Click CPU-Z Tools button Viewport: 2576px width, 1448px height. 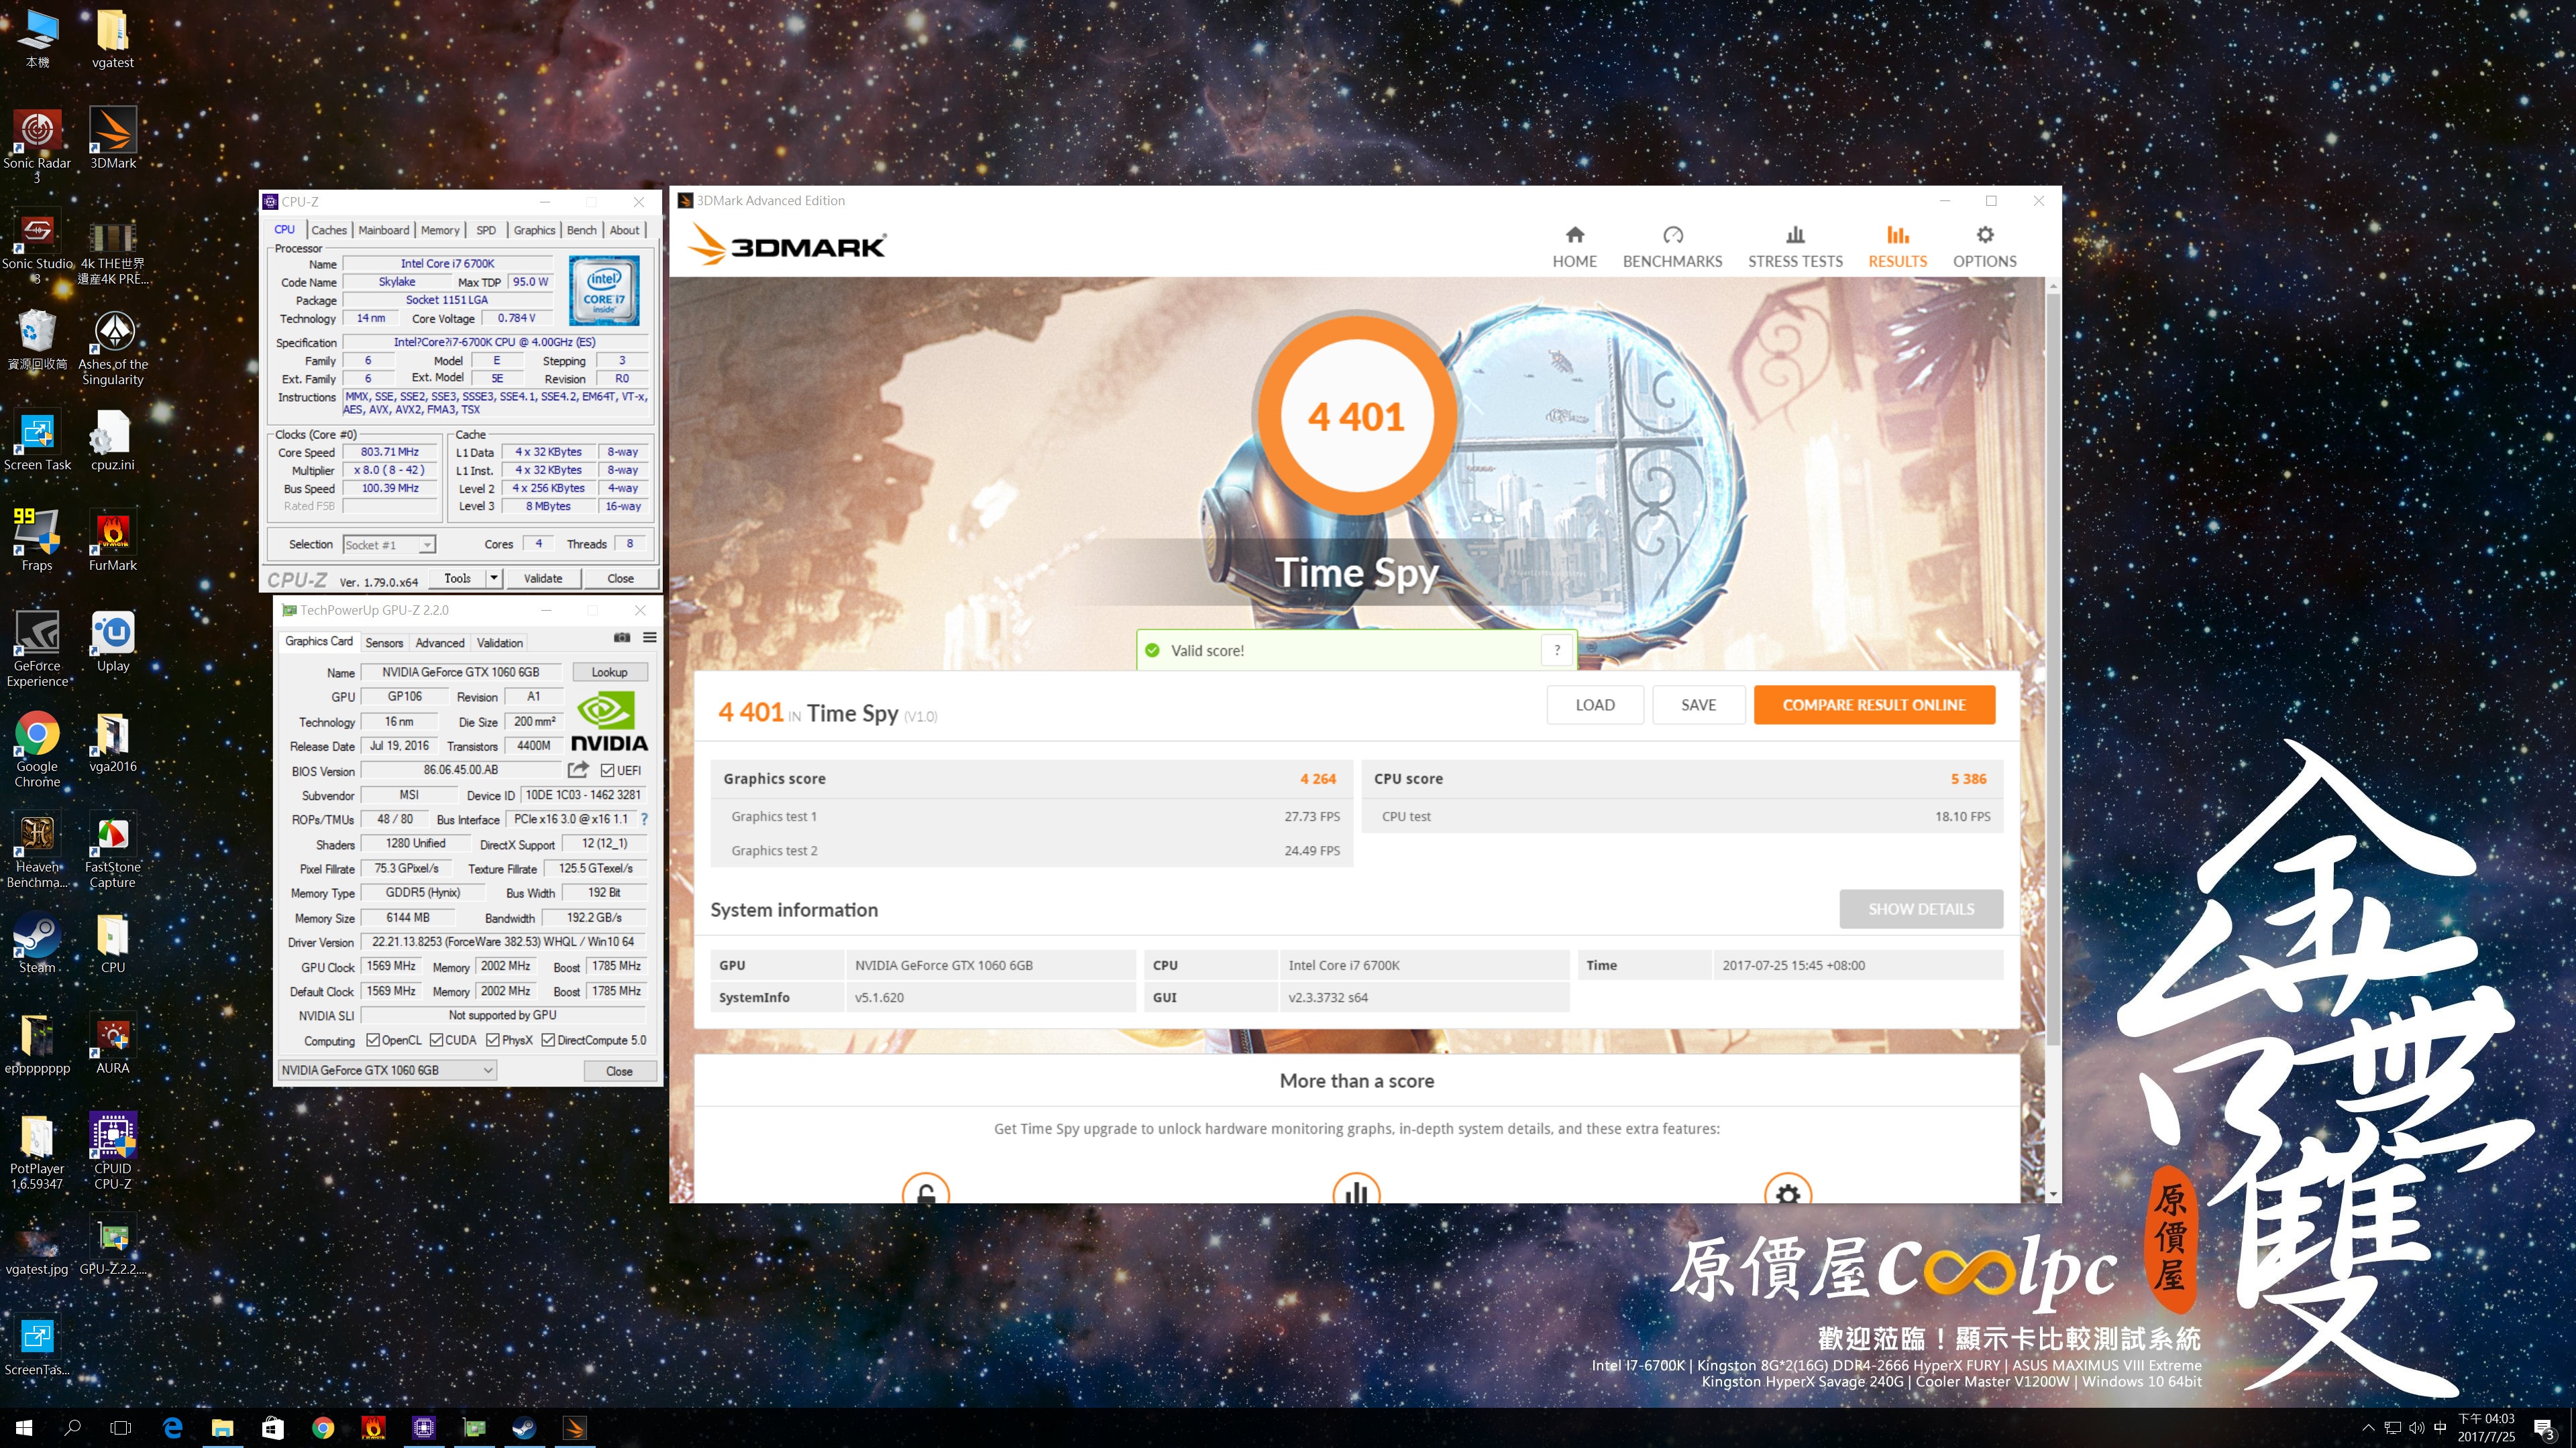click(457, 578)
